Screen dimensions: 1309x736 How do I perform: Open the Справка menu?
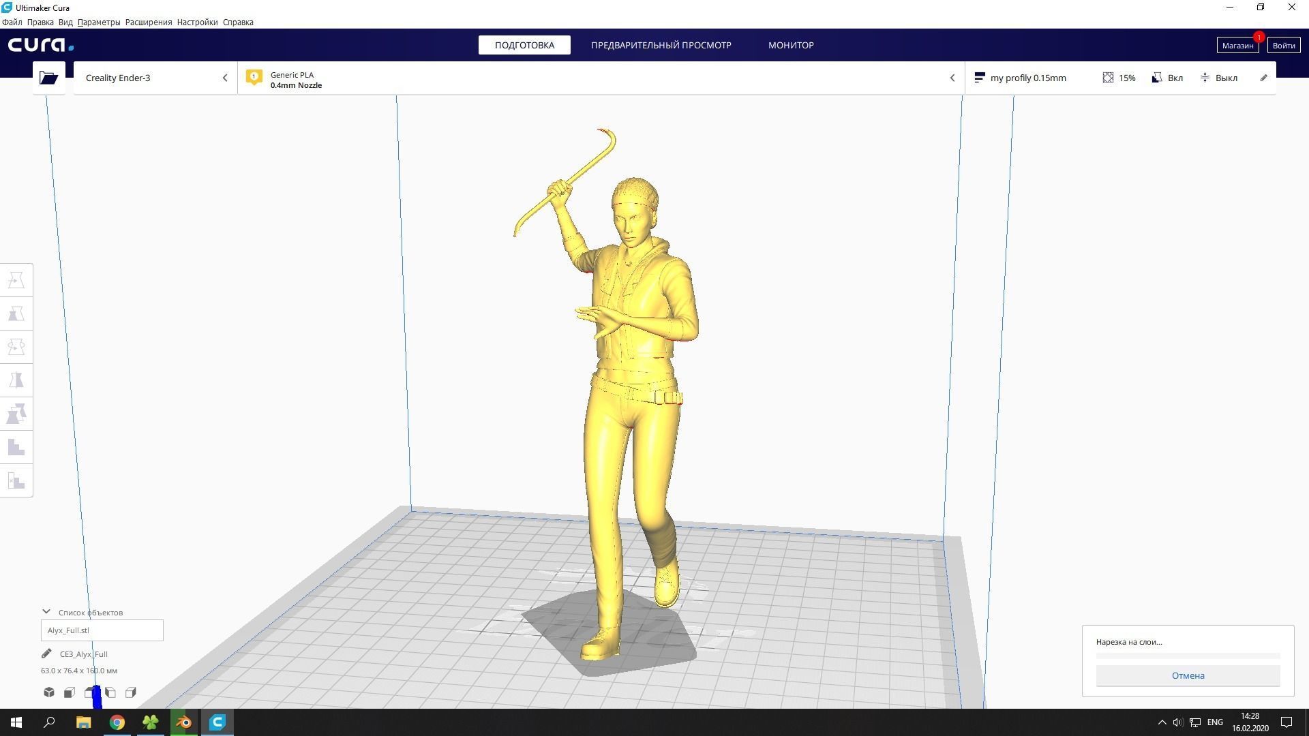pos(238,22)
